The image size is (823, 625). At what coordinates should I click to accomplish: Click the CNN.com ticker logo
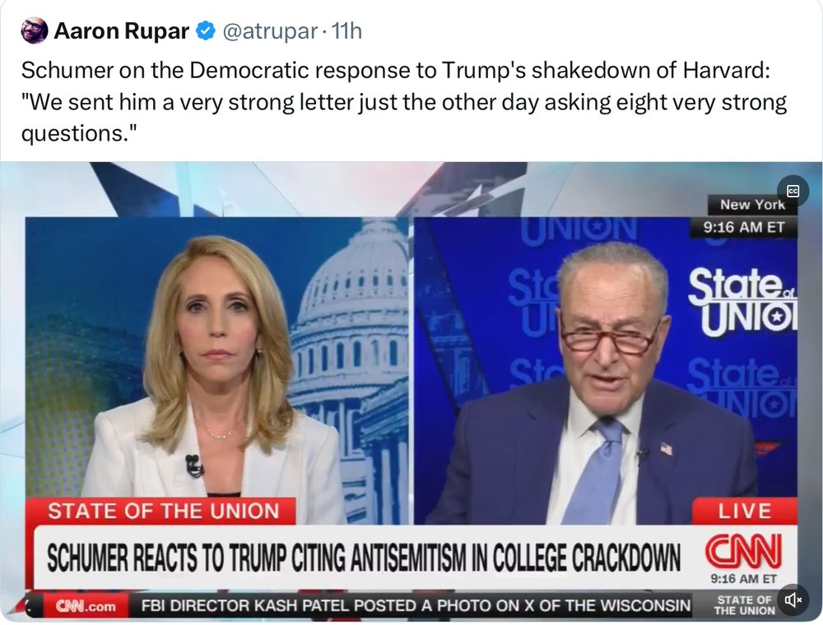point(86,606)
